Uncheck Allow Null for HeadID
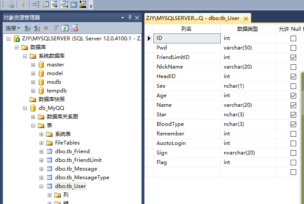 click(293, 76)
